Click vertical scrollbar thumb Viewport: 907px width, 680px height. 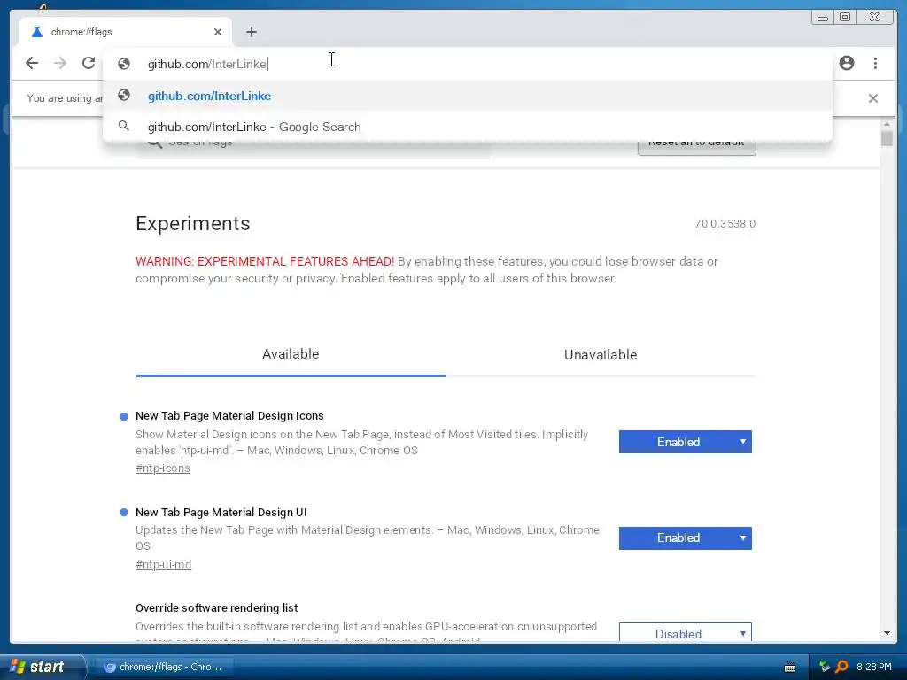pos(887,139)
